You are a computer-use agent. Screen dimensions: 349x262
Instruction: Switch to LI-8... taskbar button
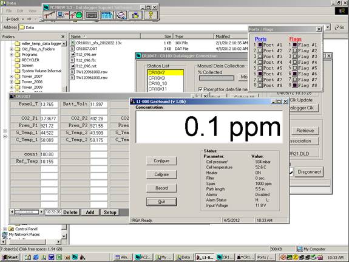click(x=205, y=257)
